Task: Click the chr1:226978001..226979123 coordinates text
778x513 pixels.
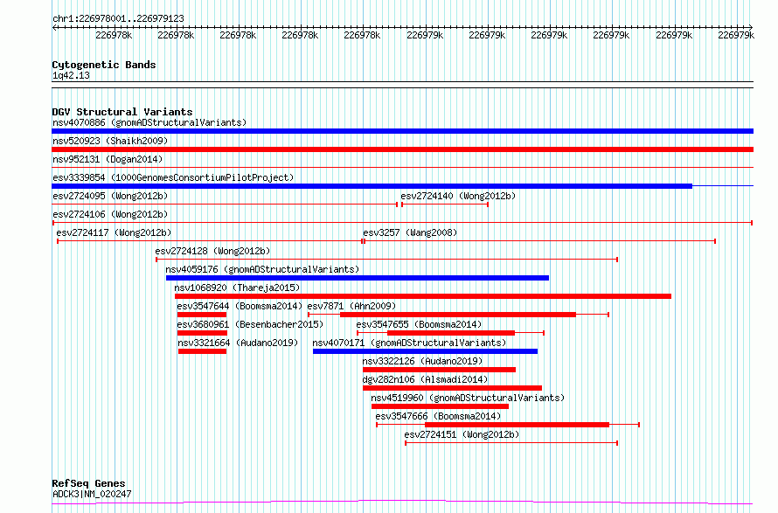Action: [x=118, y=18]
